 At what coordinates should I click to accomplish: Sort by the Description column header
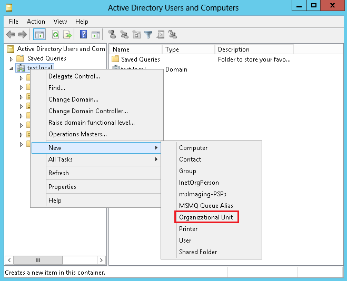click(254, 49)
